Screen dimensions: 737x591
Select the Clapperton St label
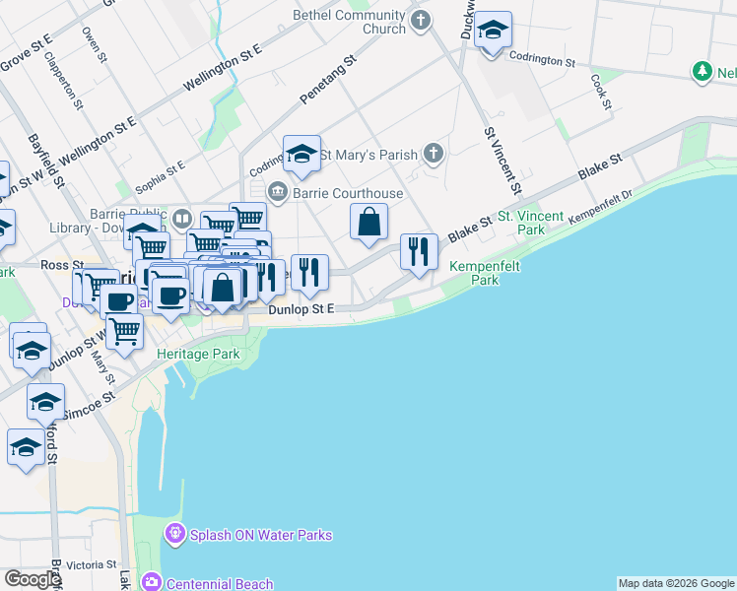pyautogui.click(x=63, y=81)
